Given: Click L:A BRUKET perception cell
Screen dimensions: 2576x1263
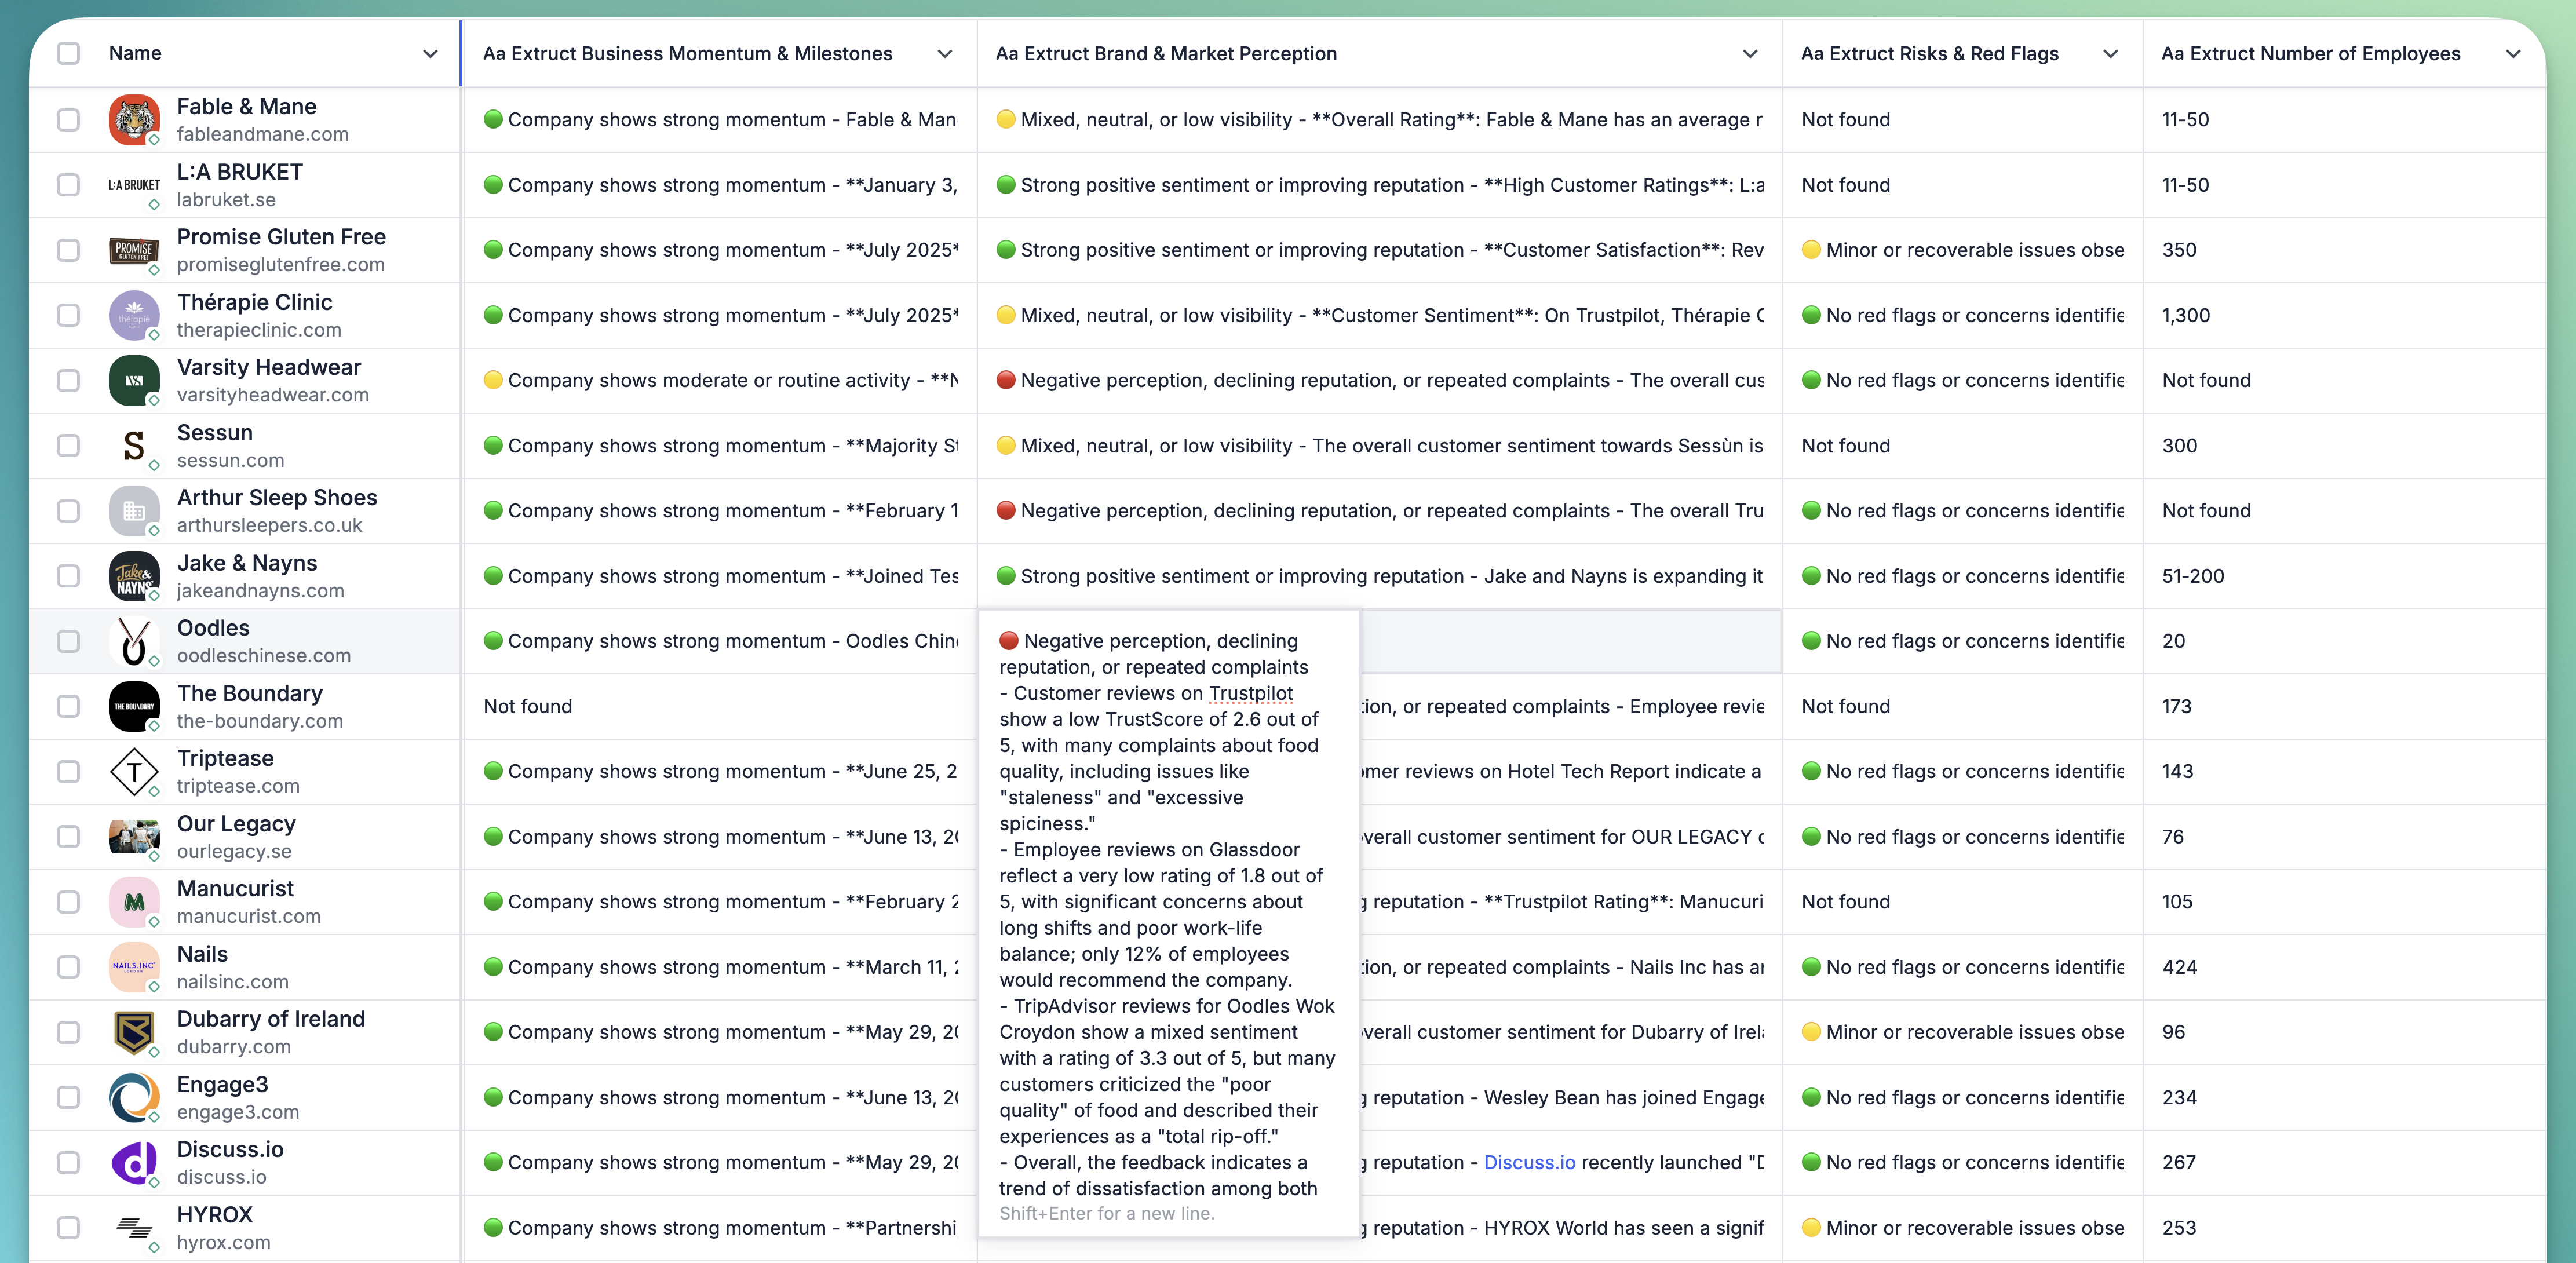Looking at the screenshot, I should coord(1380,185).
